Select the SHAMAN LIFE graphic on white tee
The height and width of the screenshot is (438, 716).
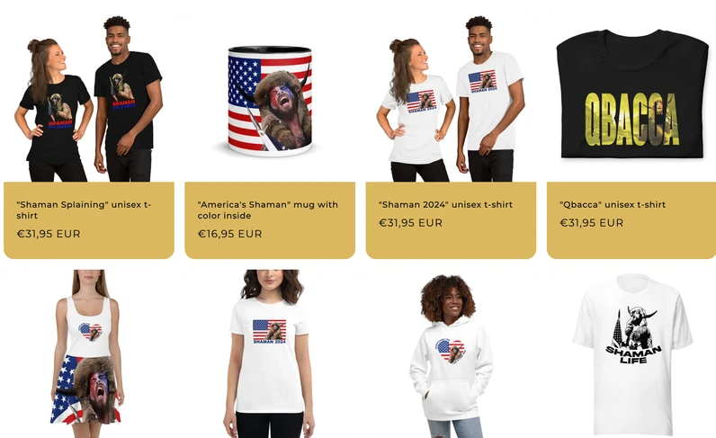tap(634, 335)
